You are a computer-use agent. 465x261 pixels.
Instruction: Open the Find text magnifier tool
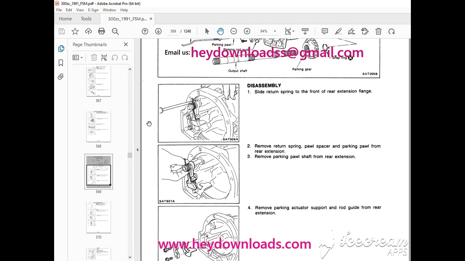(116, 32)
